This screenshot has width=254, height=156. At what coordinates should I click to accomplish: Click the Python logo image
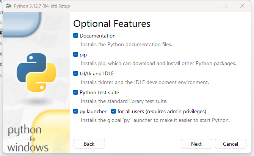click(36, 72)
